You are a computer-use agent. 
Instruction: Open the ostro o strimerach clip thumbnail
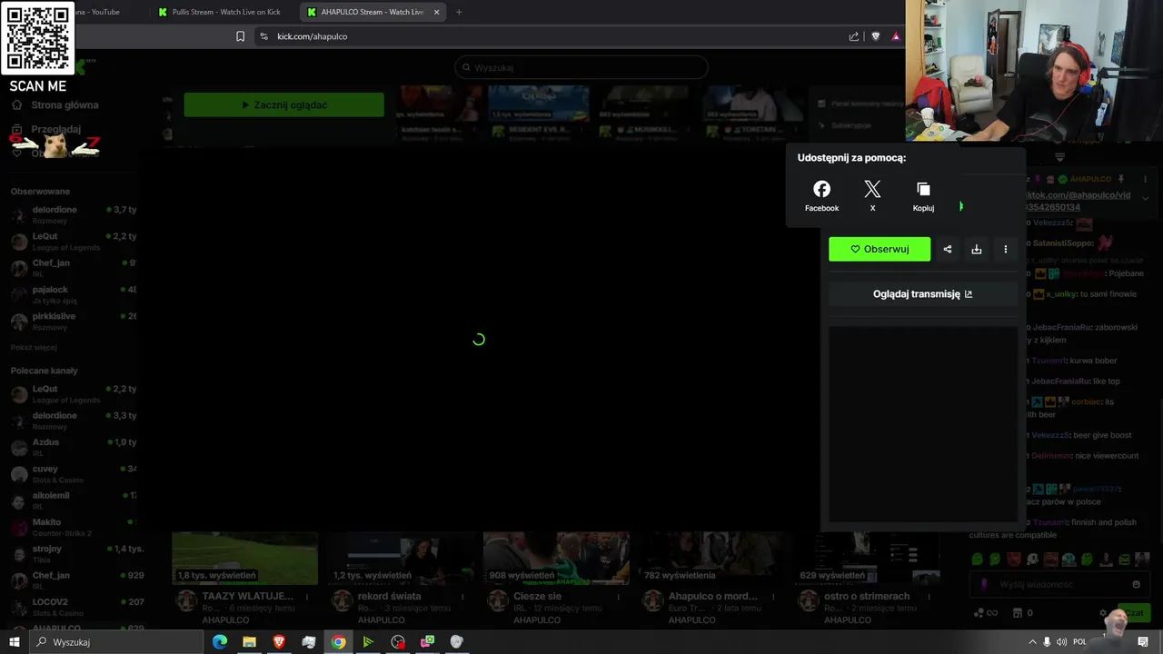coord(867,558)
